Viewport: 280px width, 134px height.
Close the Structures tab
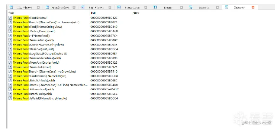click(146, 7)
